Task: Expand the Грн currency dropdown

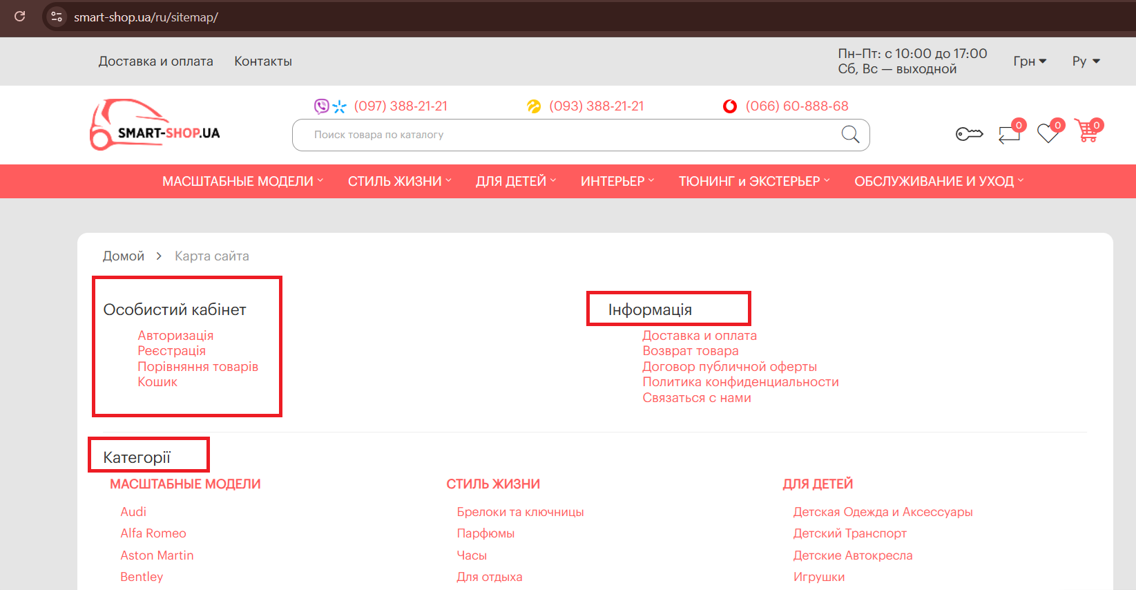Action: (1029, 61)
